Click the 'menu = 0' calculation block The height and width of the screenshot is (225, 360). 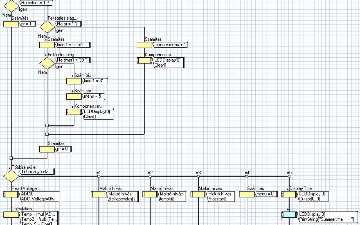click(x=247, y=194)
